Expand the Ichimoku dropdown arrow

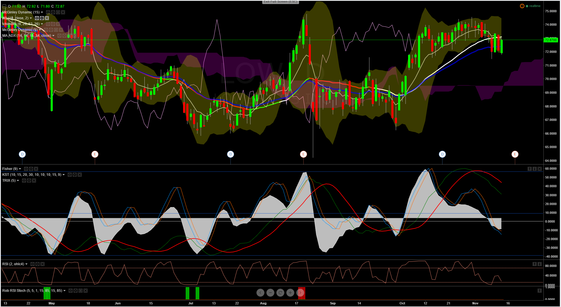[42, 24]
